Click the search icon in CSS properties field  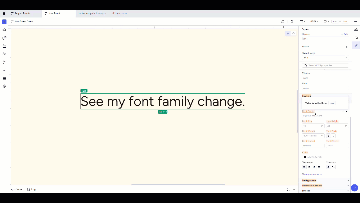tap(306, 65)
